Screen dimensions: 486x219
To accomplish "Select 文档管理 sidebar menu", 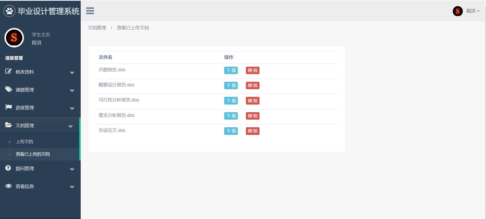I will (40, 125).
